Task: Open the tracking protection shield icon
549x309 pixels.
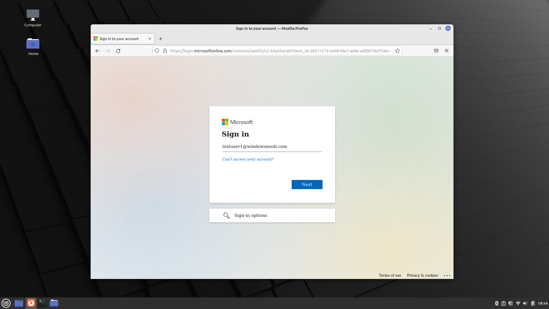Action: click(x=157, y=51)
